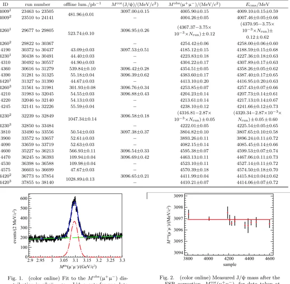Viewport: 290px width, 284px height.
Task: Click Ecms value '4085.45±0.14±0.66'
Action: tap(257, 145)
